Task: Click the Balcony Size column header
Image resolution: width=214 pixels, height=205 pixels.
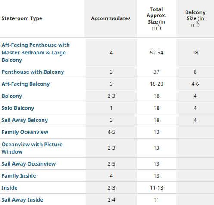Action: click(195, 18)
